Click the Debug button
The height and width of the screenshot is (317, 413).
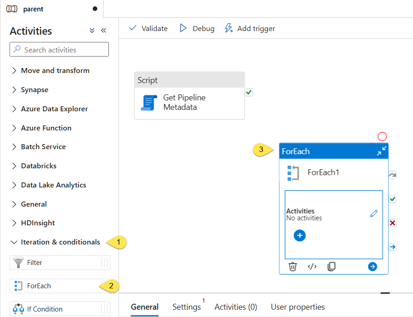(197, 28)
